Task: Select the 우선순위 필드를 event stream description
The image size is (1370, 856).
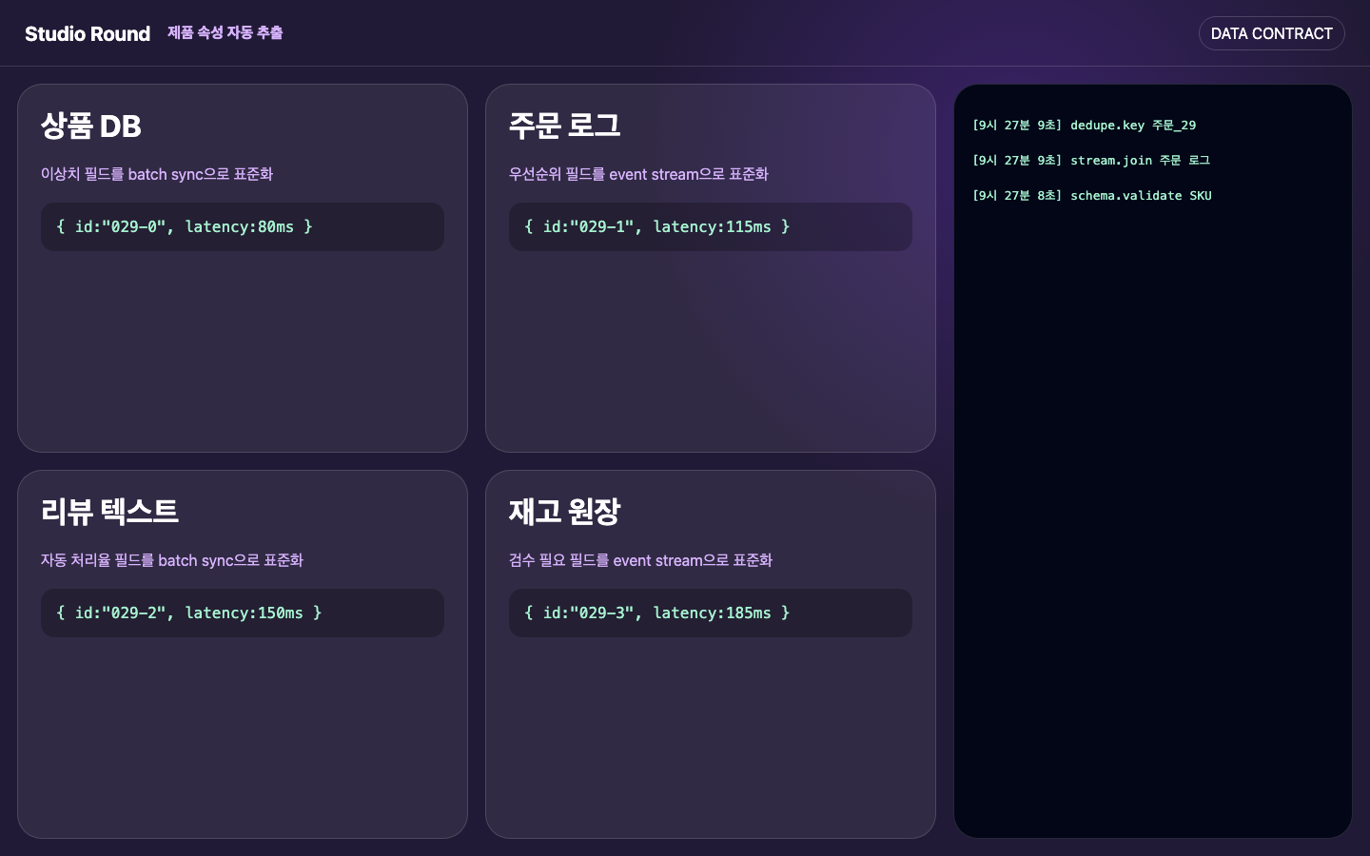Action: (x=638, y=174)
